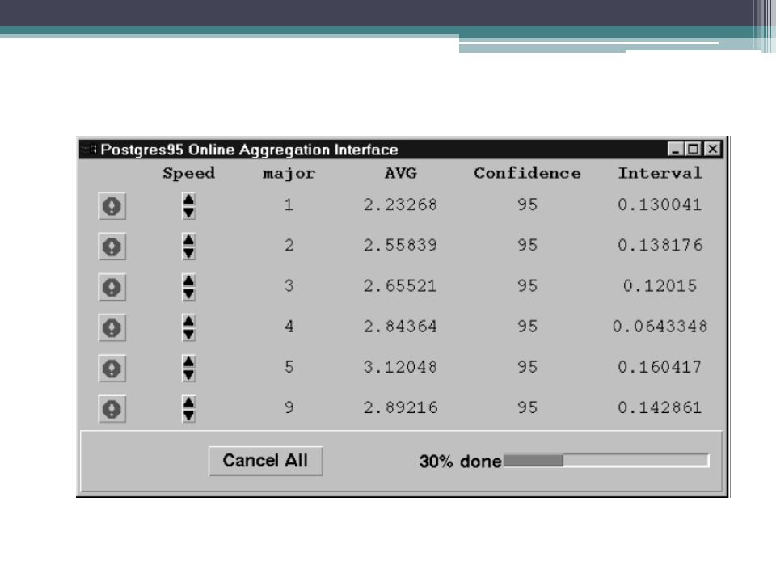Stop aggregation for major 1 row

point(112,206)
